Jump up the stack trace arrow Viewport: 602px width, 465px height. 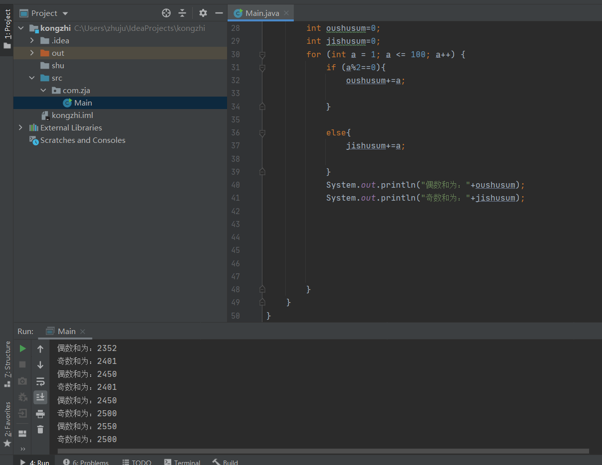(x=40, y=349)
